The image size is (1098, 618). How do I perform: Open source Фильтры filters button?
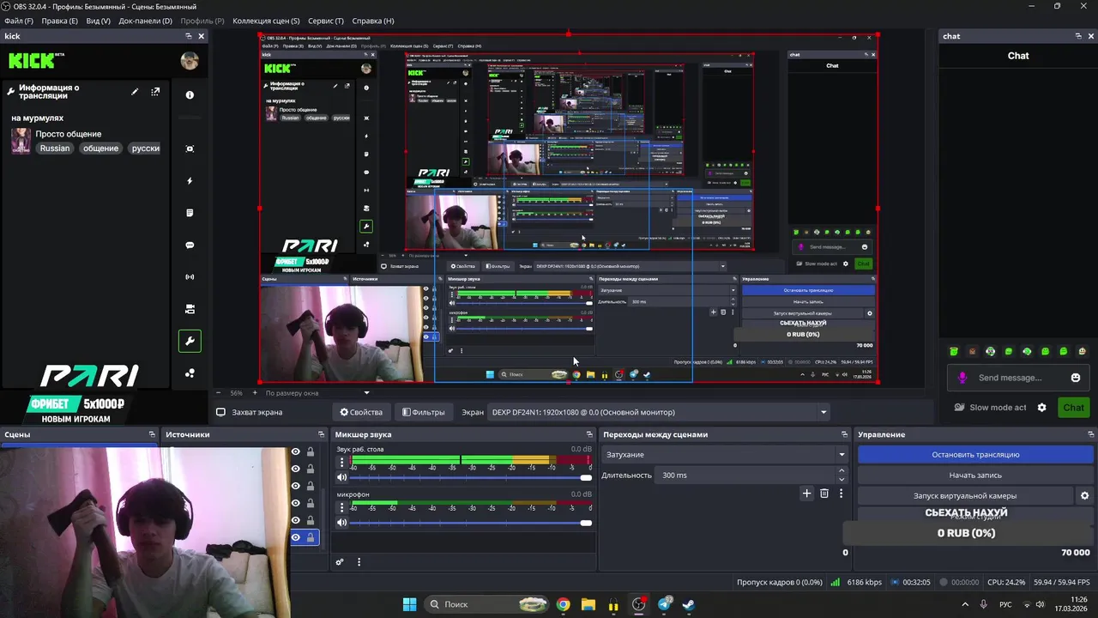424,412
